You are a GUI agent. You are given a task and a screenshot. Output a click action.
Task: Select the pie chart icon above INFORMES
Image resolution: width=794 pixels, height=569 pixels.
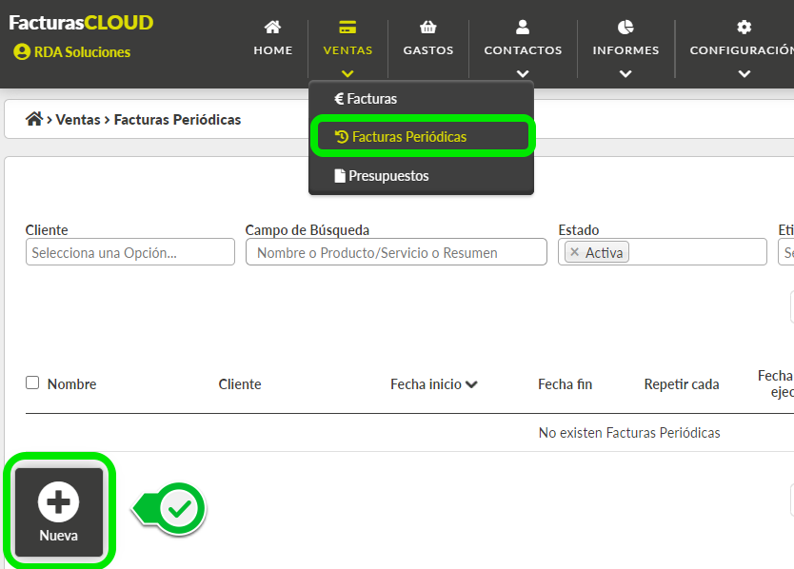pos(625,27)
